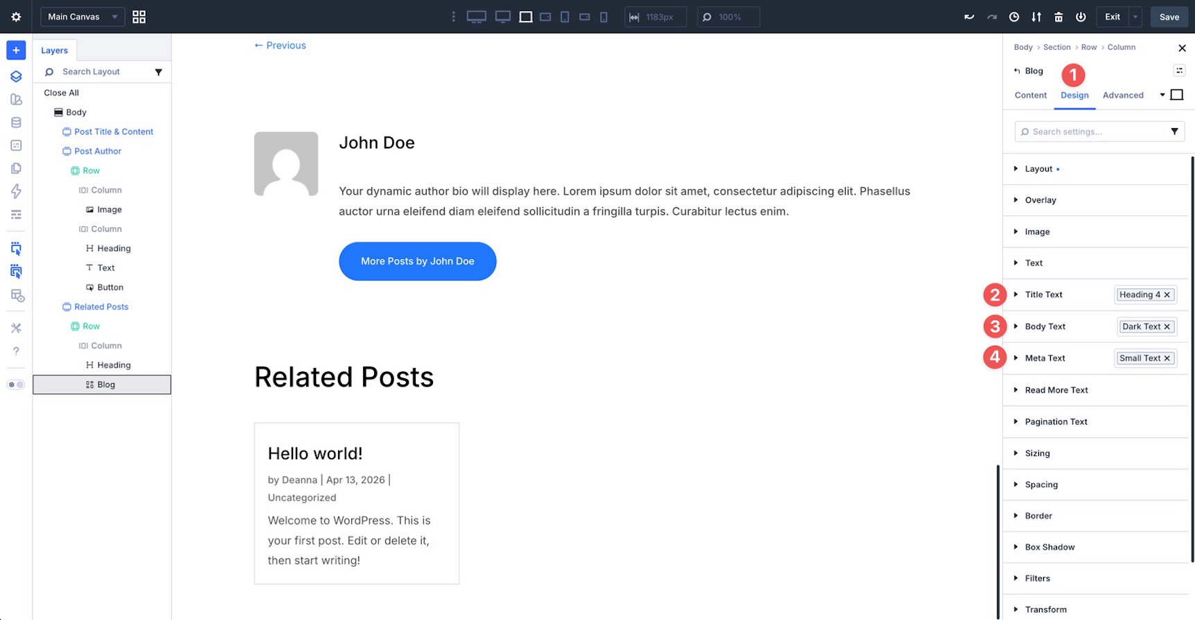The image size is (1195, 620).
Task: Click the trash icon in top bar
Action: [1059, 17]
